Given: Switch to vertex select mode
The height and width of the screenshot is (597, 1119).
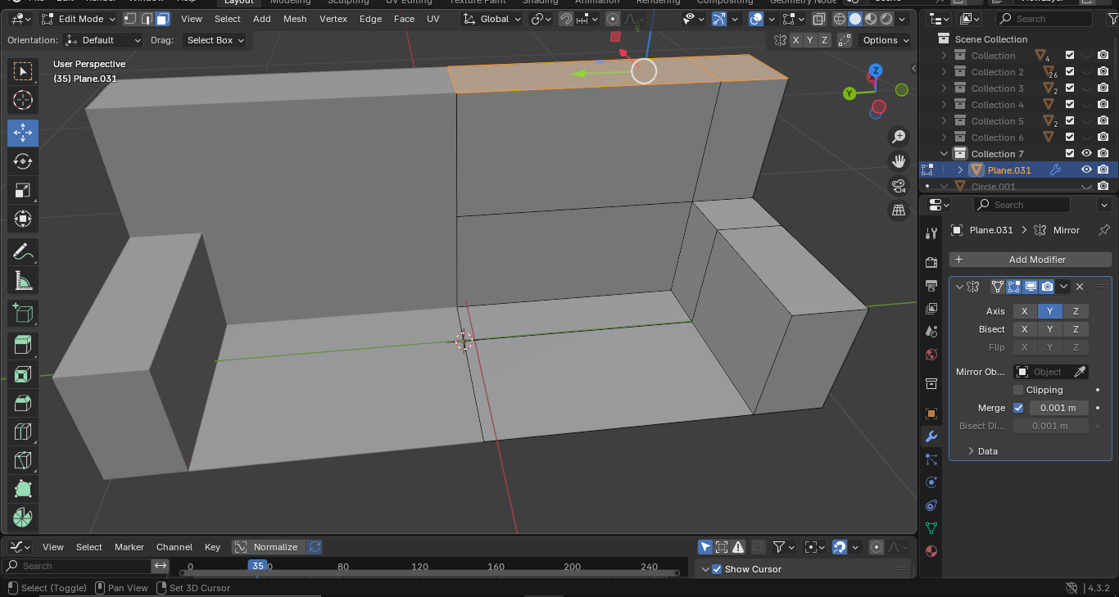Looking at the screenshot, I should [x=131, y=19].
